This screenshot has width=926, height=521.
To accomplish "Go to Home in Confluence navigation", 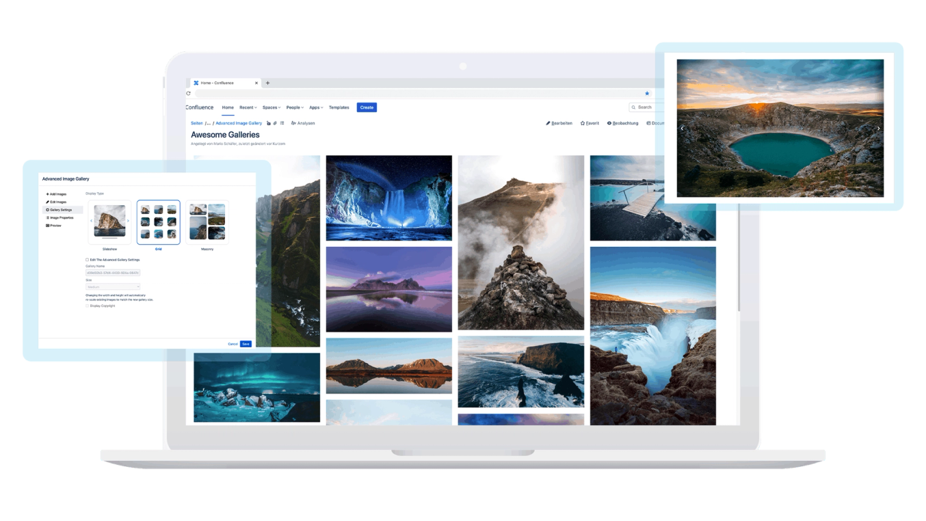I will pos(228,107).
